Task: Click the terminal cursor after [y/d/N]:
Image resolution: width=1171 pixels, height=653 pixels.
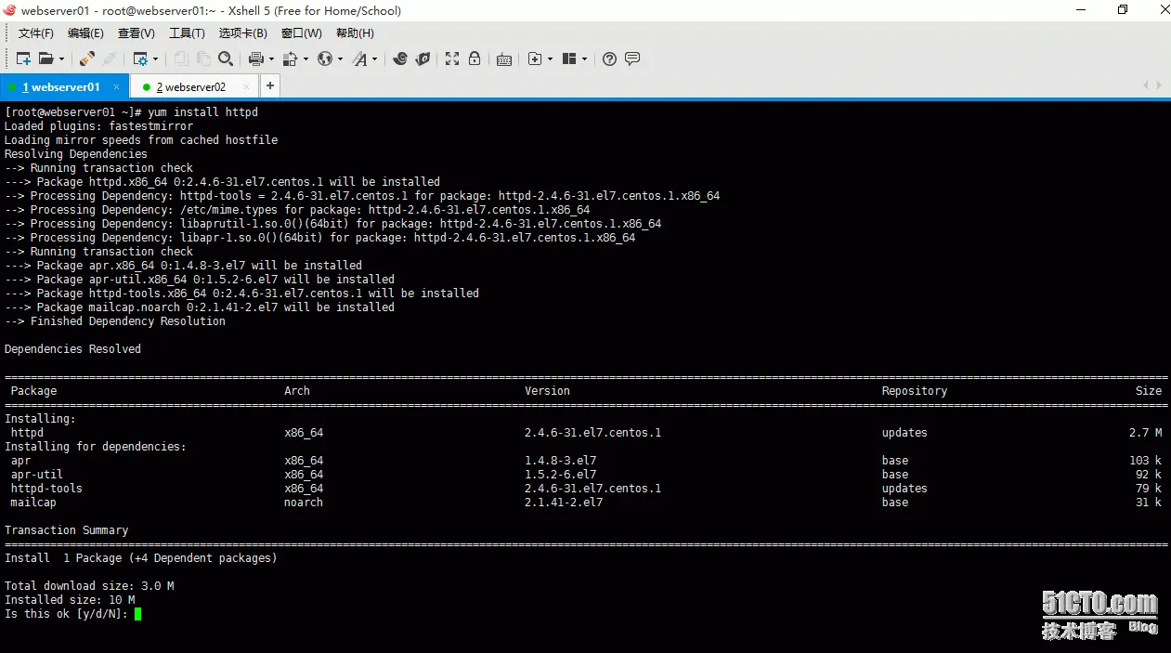Action: click(137, 614)
